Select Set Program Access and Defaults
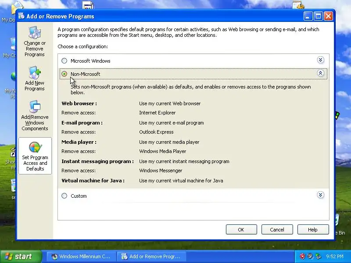Viewport: 351px width, 263px height. pos(35,156)
